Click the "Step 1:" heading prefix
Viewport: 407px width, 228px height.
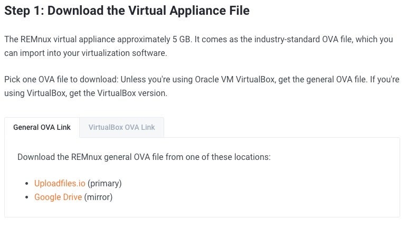click(25, 11)
